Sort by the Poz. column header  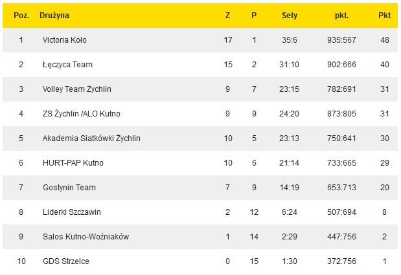(x=21, y=15)
